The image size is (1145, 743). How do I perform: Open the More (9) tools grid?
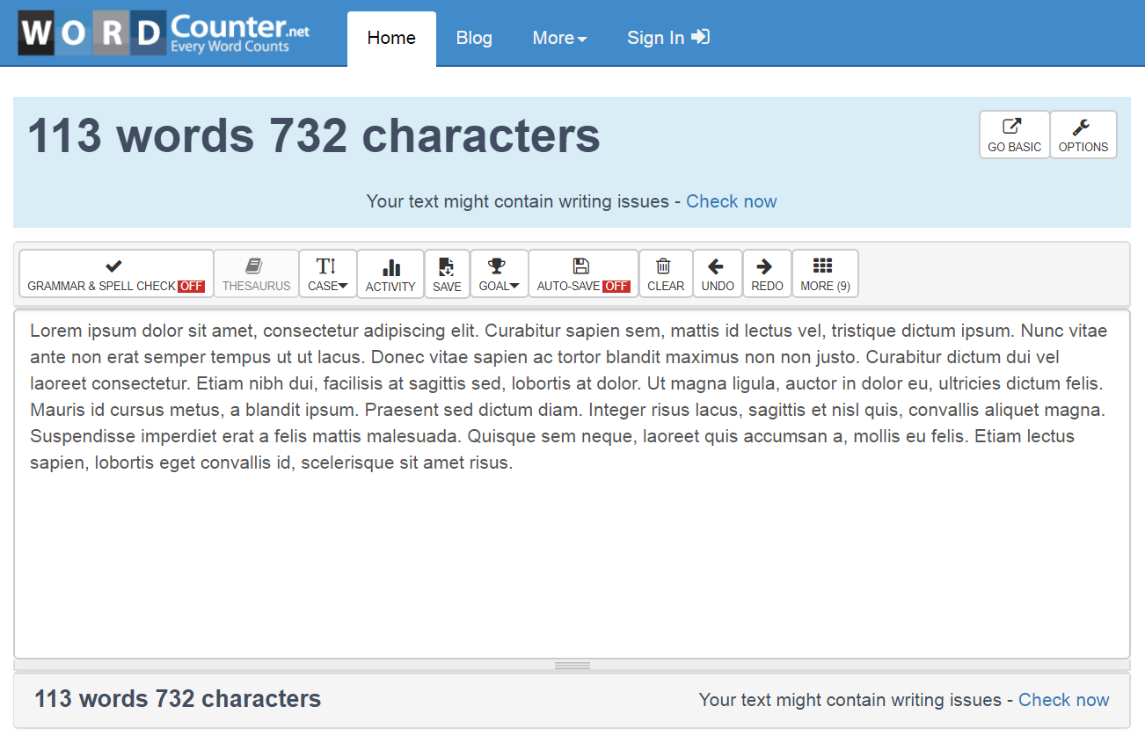tap(824, 273)
